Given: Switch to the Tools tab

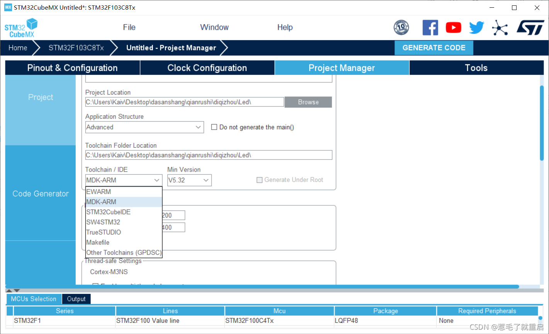Looking at the screenshot, I should (x=476, y=68).
